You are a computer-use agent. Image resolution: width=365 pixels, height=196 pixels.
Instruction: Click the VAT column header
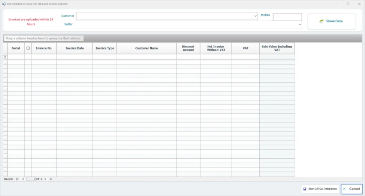click(246, 48)
